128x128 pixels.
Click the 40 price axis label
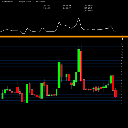click(122, 92)
